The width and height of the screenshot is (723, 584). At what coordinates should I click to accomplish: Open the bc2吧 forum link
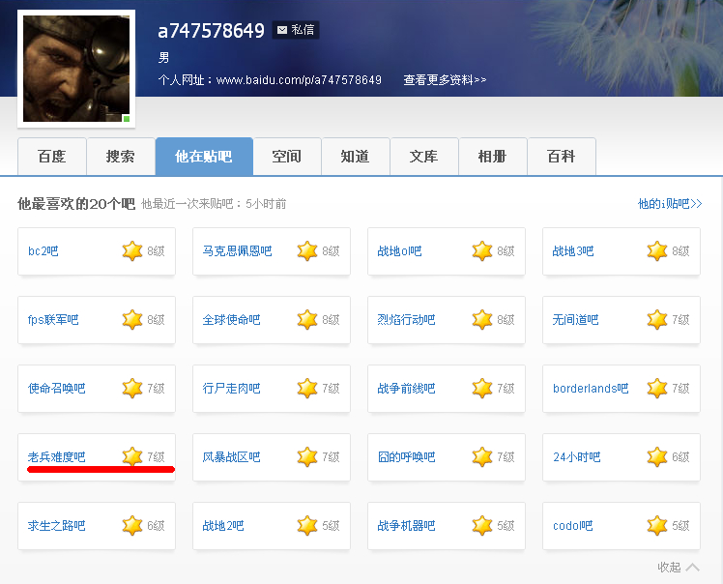(43, 251)
